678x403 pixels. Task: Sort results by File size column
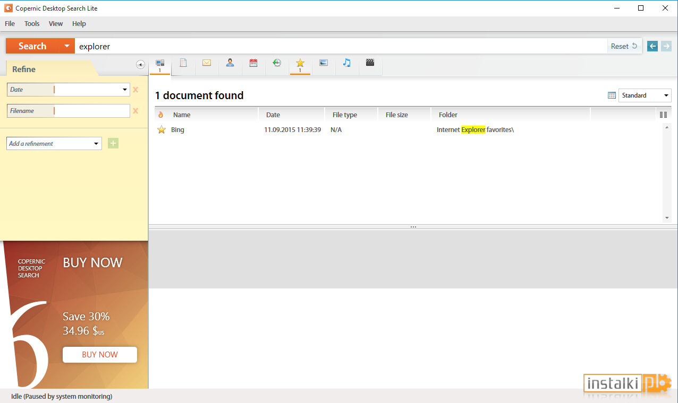pos(397,115)
